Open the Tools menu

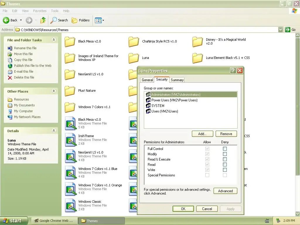coord(55,11)
